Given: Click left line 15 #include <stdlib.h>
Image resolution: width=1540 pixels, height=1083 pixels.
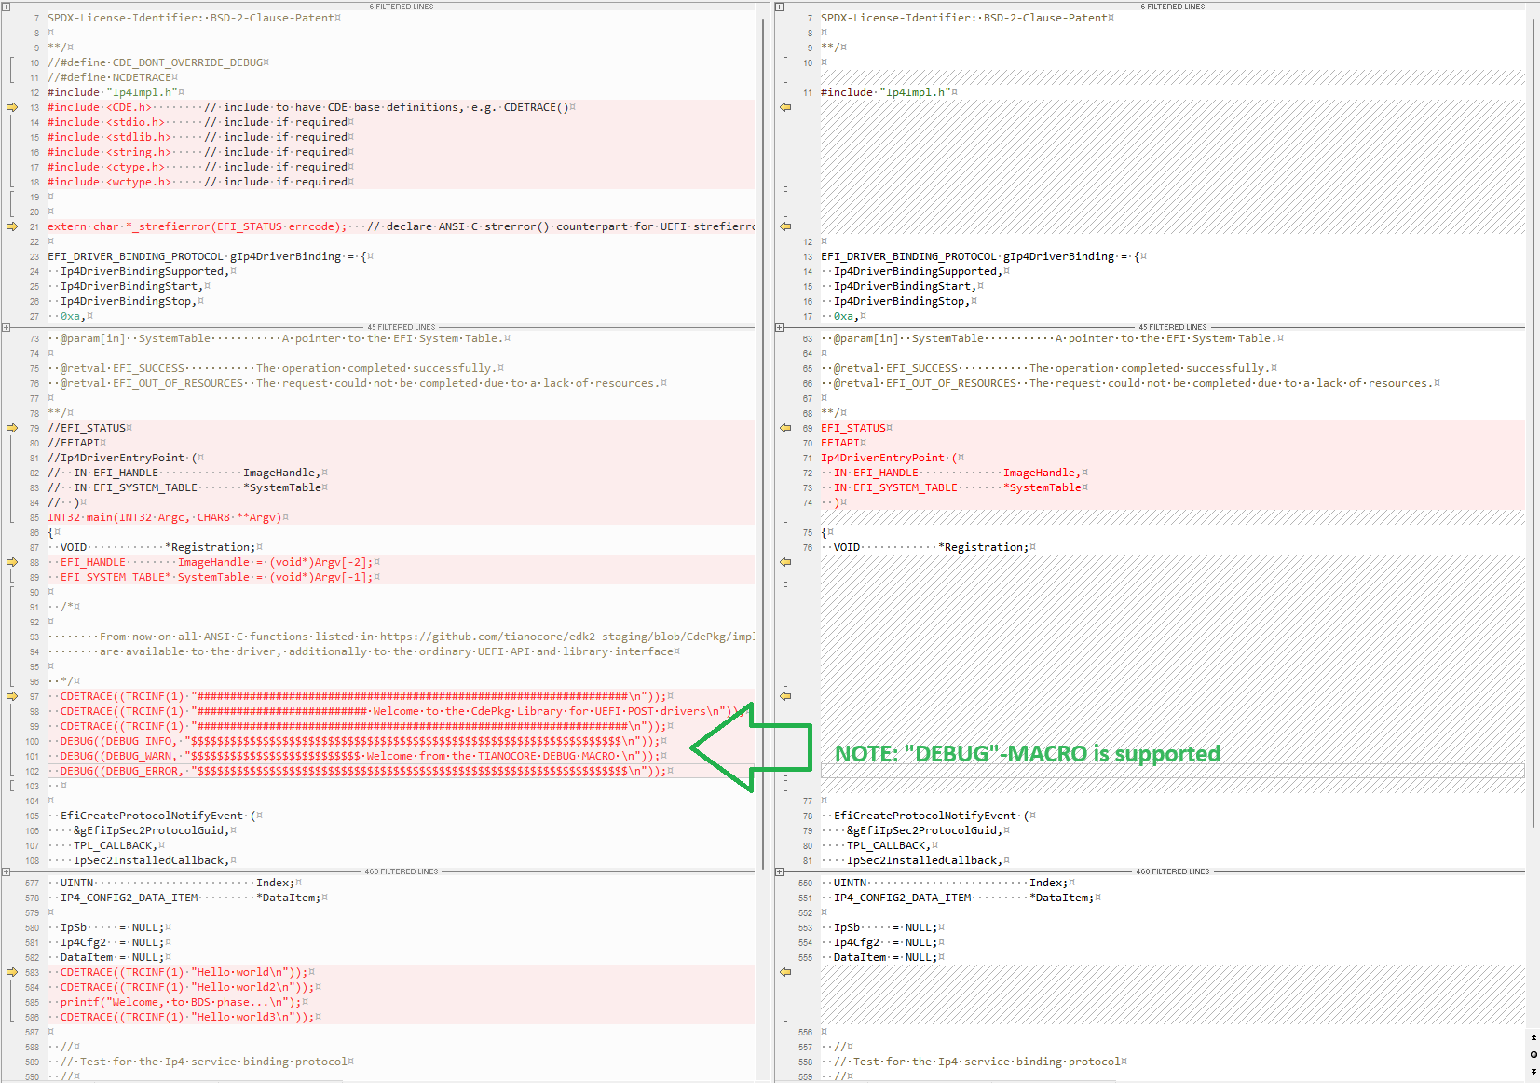Looking at the screenshot, I should click(x=200, y=137).
